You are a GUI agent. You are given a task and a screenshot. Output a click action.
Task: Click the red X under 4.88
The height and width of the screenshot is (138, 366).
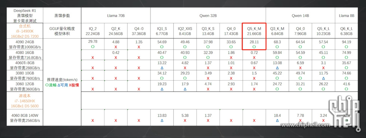116,46
